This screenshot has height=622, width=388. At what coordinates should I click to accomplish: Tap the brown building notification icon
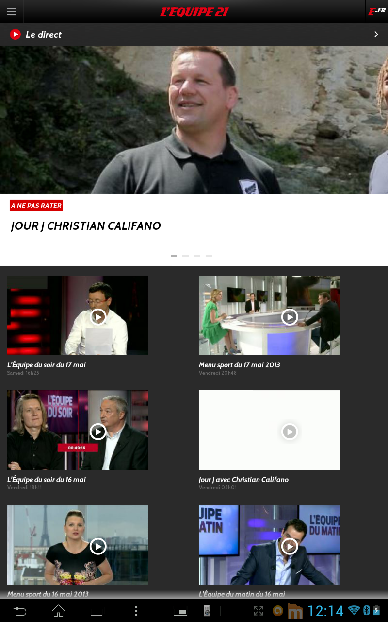pyautogui.click(x=295, y=611)
